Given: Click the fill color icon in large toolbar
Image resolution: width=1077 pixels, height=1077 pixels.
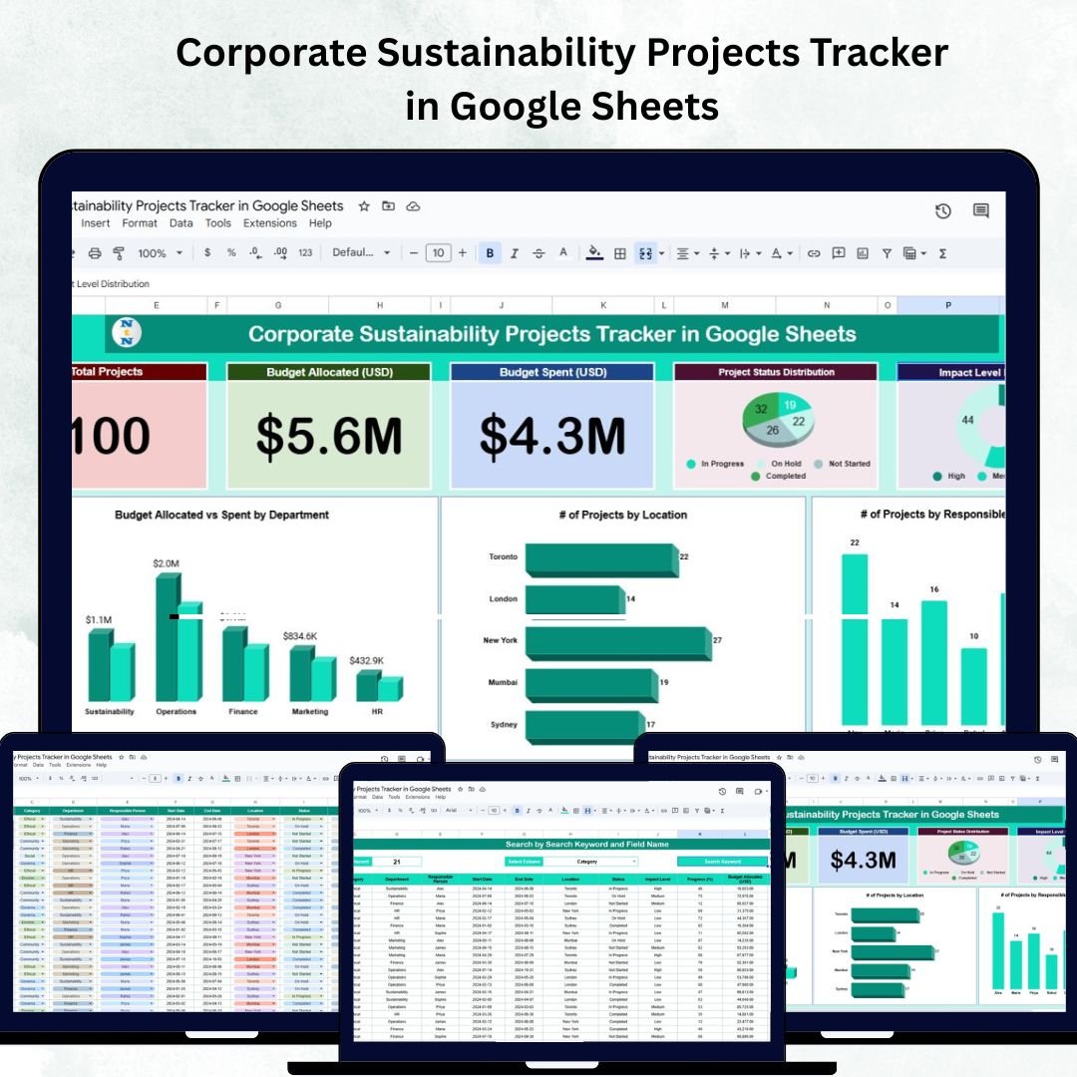Looking at the screenshot, I should pos(594,253).
